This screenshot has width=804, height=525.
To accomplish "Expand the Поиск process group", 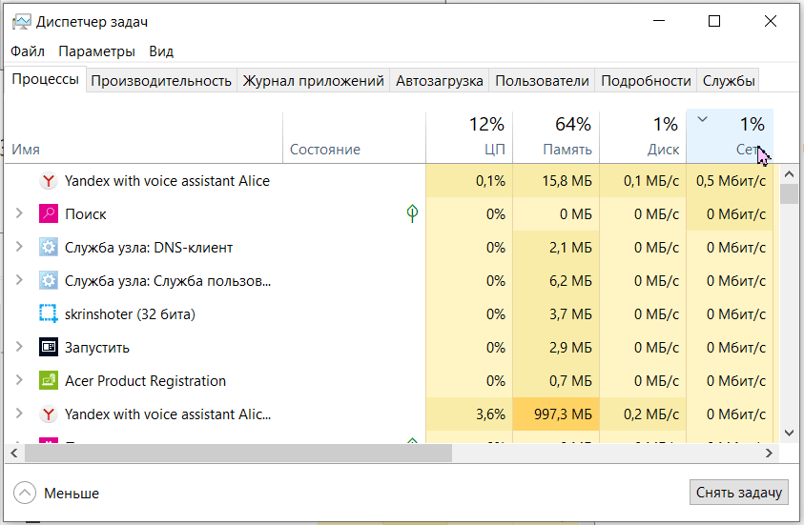I will (x=19, y=214).
